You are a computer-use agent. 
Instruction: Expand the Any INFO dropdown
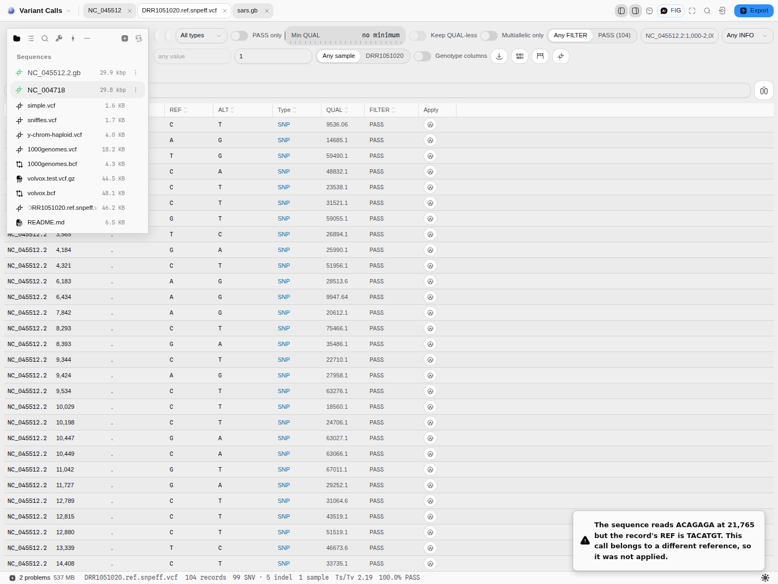tap(747, 36)
